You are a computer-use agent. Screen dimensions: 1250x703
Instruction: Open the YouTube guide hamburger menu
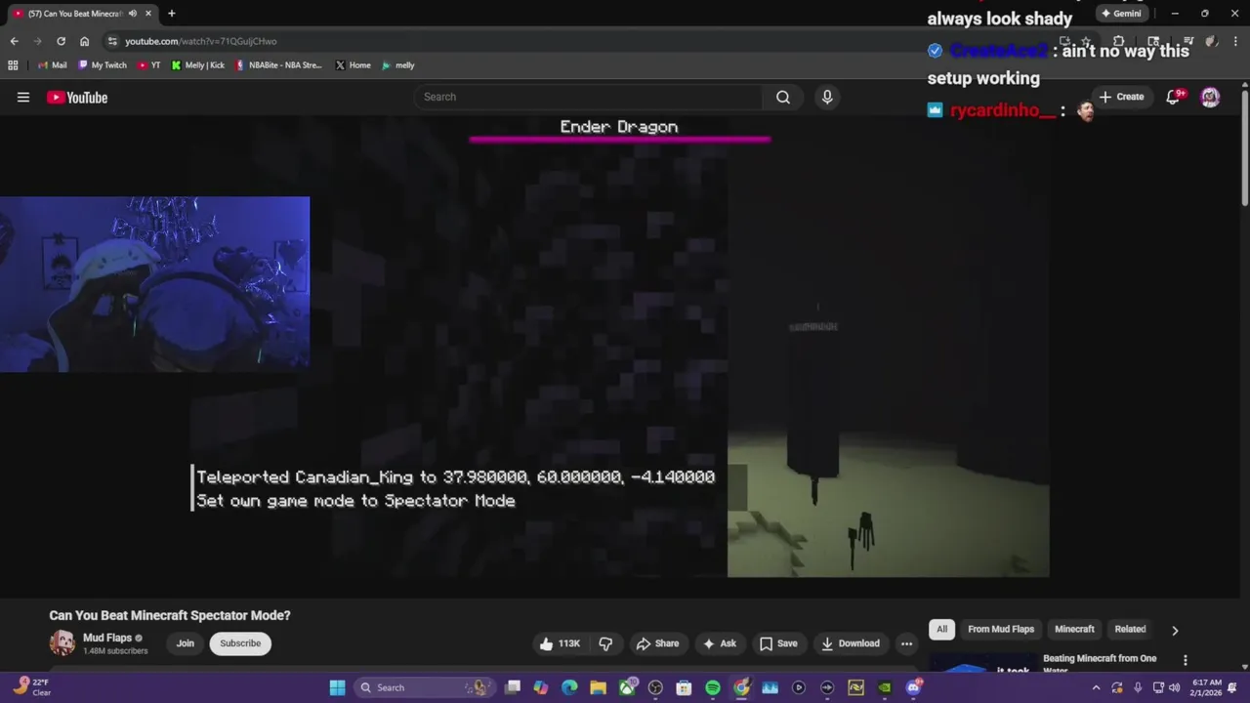tap(23, 97)
